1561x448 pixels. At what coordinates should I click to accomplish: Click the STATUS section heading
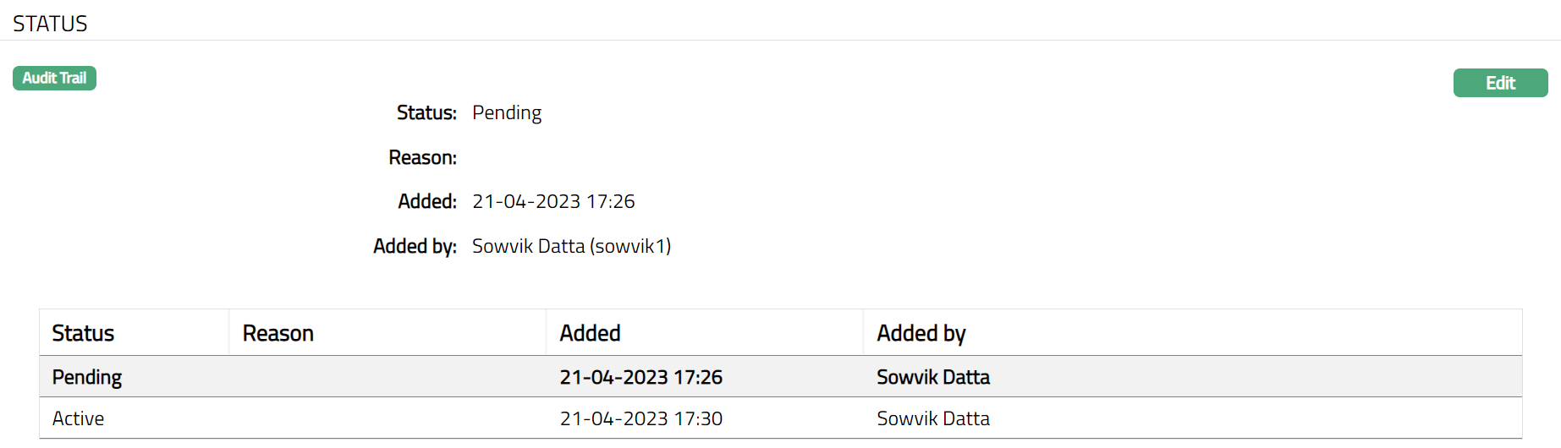coord(50,24)
